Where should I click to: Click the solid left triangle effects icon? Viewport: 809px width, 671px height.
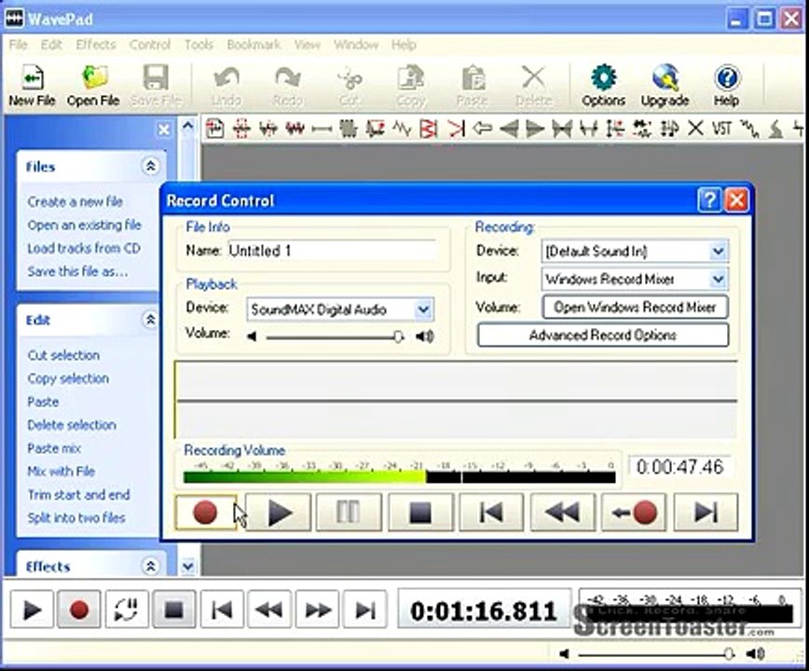[509, 128]
